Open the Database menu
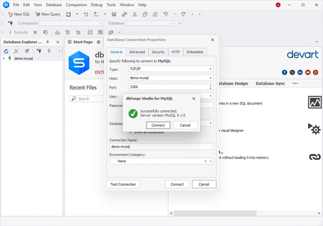This screenshot has width=323, height=226. click(x=54, y=5)
